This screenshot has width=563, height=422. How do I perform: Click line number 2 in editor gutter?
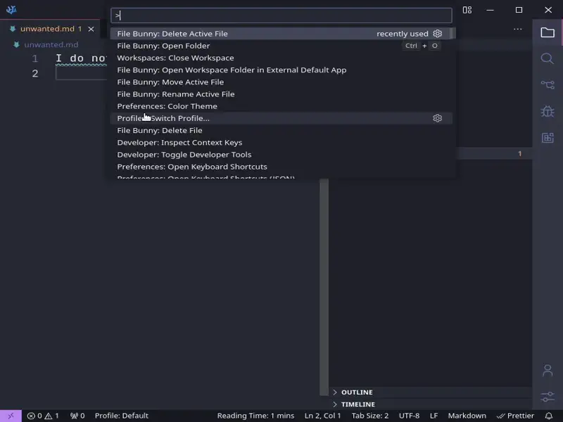(x=34, y=73)
